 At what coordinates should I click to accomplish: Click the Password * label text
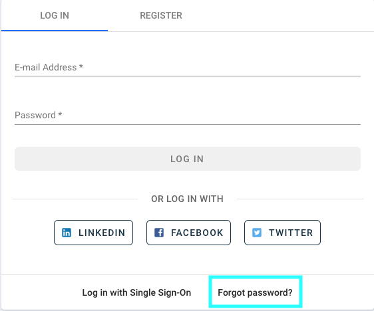39,115
